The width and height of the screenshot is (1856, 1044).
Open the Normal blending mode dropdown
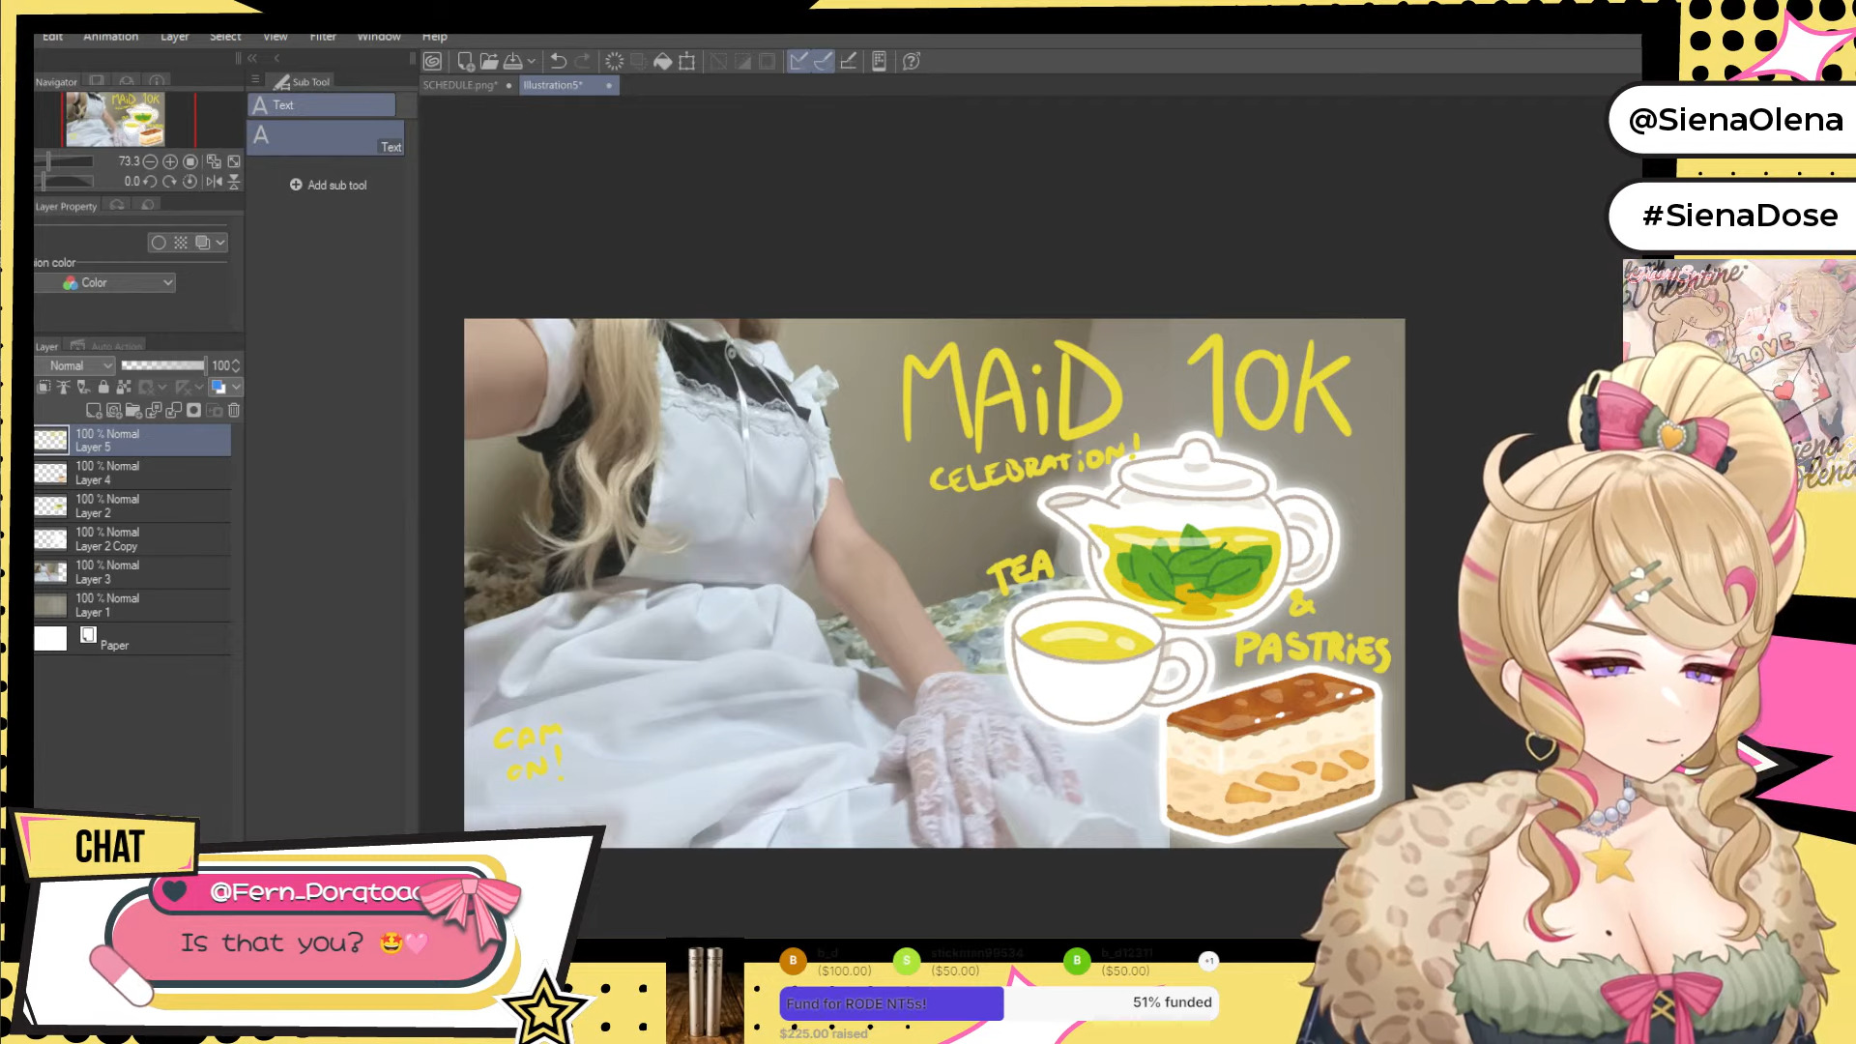pos(75,365)
